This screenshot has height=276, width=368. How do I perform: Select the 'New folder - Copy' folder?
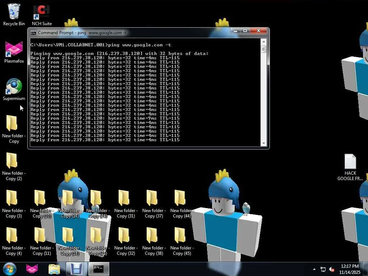pyautogui.click(x=14, y=129)
